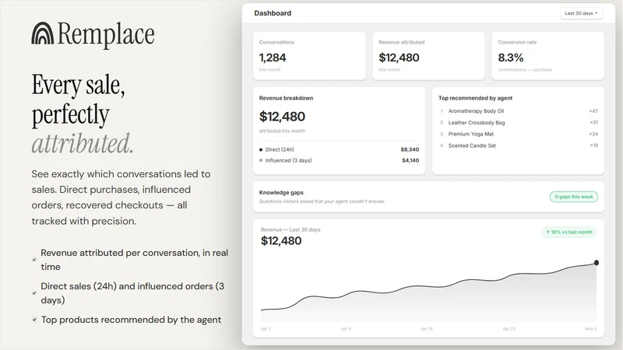Screen dimensions: 623x350
Task: Click checkmark beside Direct sales (24h)
Action: [x=34, y=293]
